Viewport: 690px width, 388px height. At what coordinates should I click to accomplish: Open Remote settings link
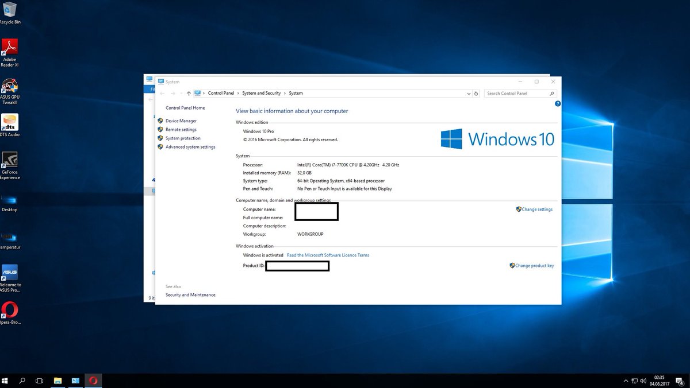(x=181, y=130)
